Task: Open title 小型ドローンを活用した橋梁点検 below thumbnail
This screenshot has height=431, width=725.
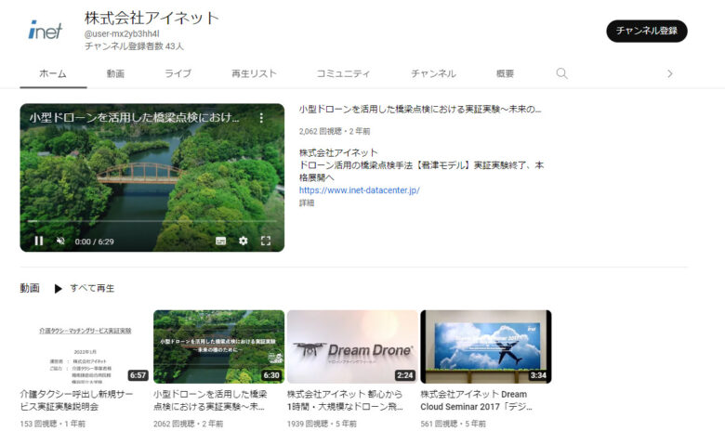Action: tap(210, 400)
